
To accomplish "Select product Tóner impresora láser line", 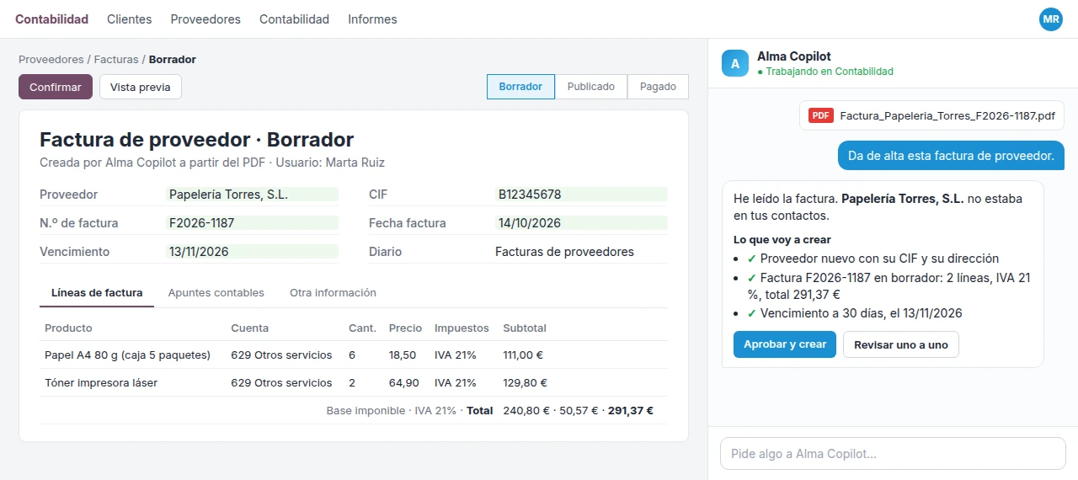I will (101, 383).
